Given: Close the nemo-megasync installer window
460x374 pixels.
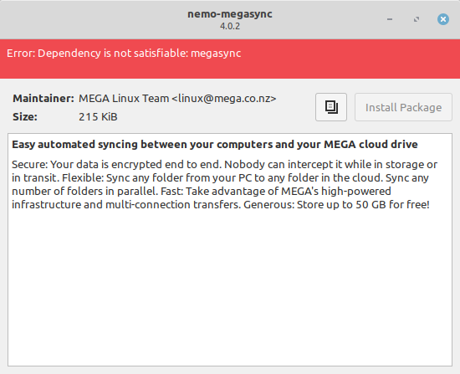Looking at the screenshot, I should coord(443,19).
